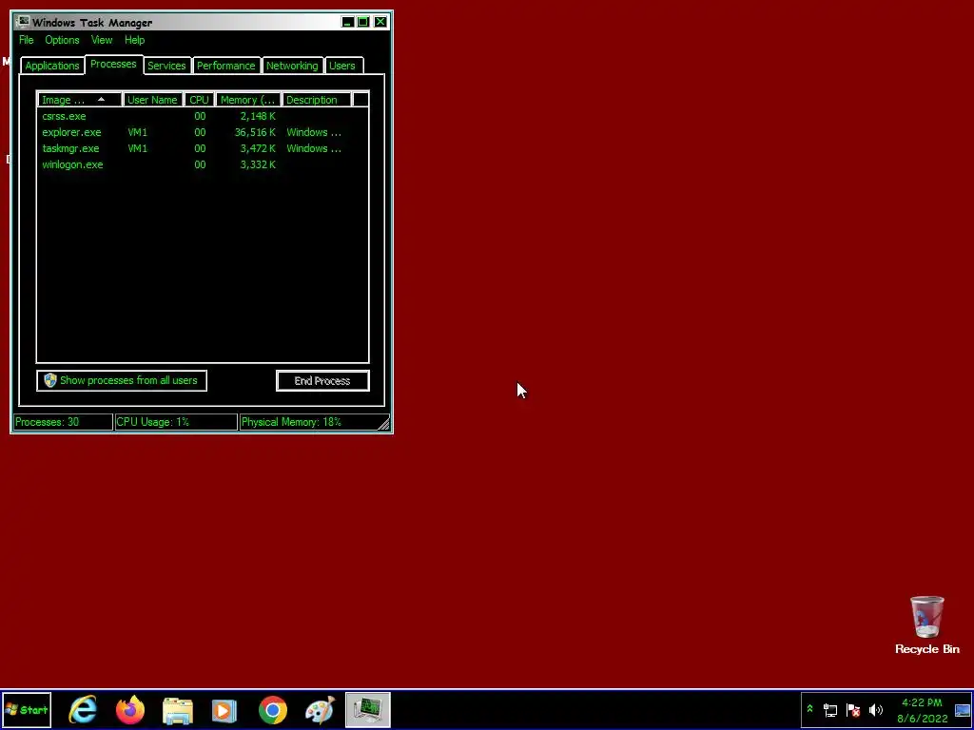
Task: Sort by the Description column header
Action: pyautogui.click(x=316, y=100)
